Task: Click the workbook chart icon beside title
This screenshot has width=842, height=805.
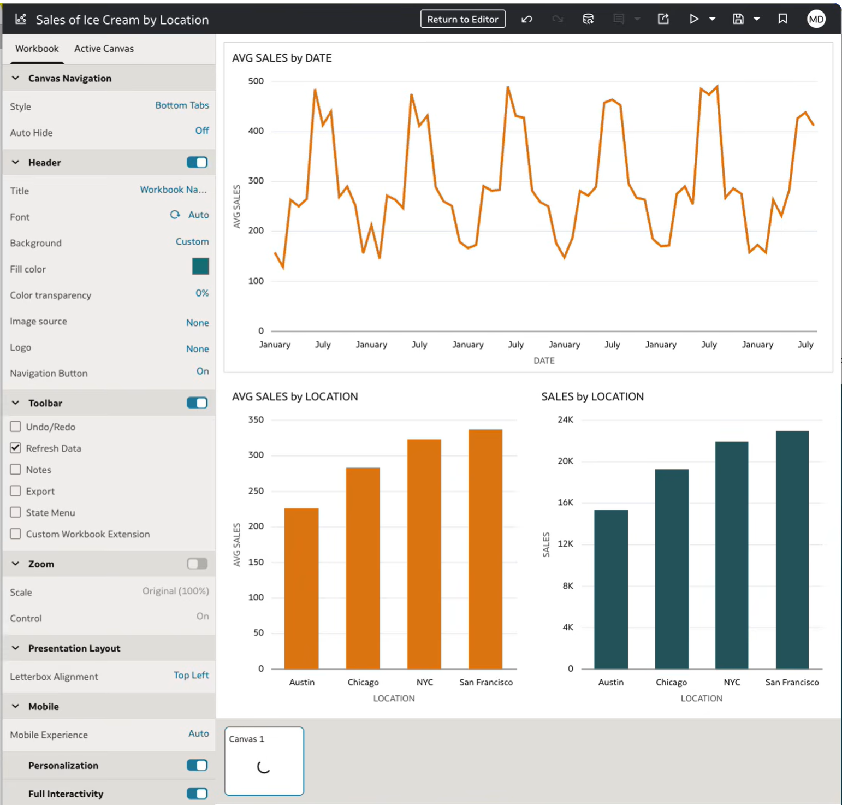Action: (21, 19)
